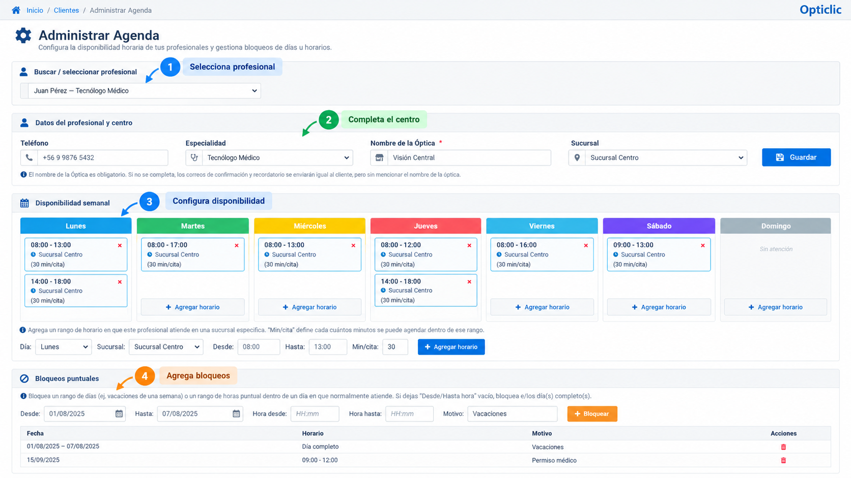Click the person icon by Buscar / seleccionar profesional

coord(23,72)
